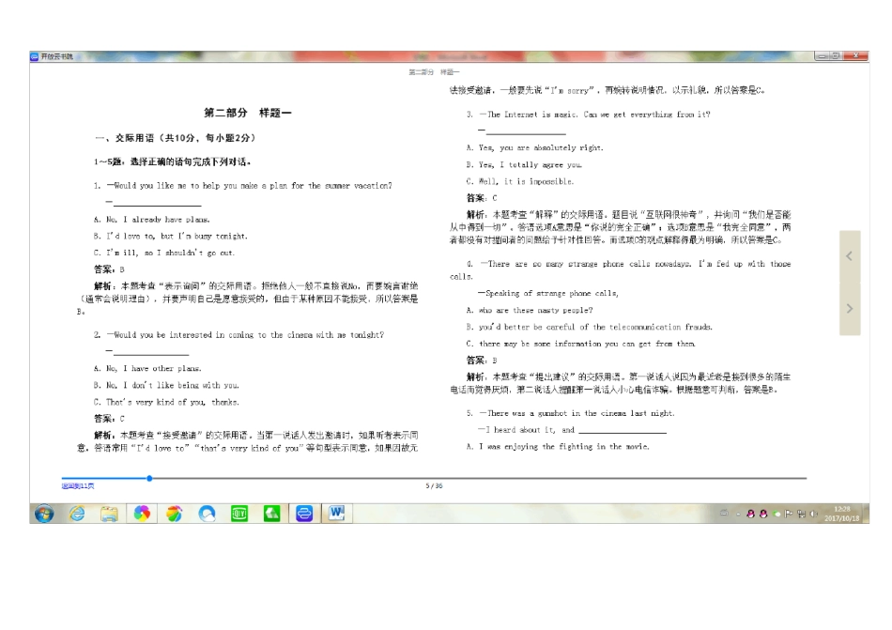Viewport: 892px width, 630px height.
Task: Open the green triangle-logo app on taskbar
Action: point(272,514)
